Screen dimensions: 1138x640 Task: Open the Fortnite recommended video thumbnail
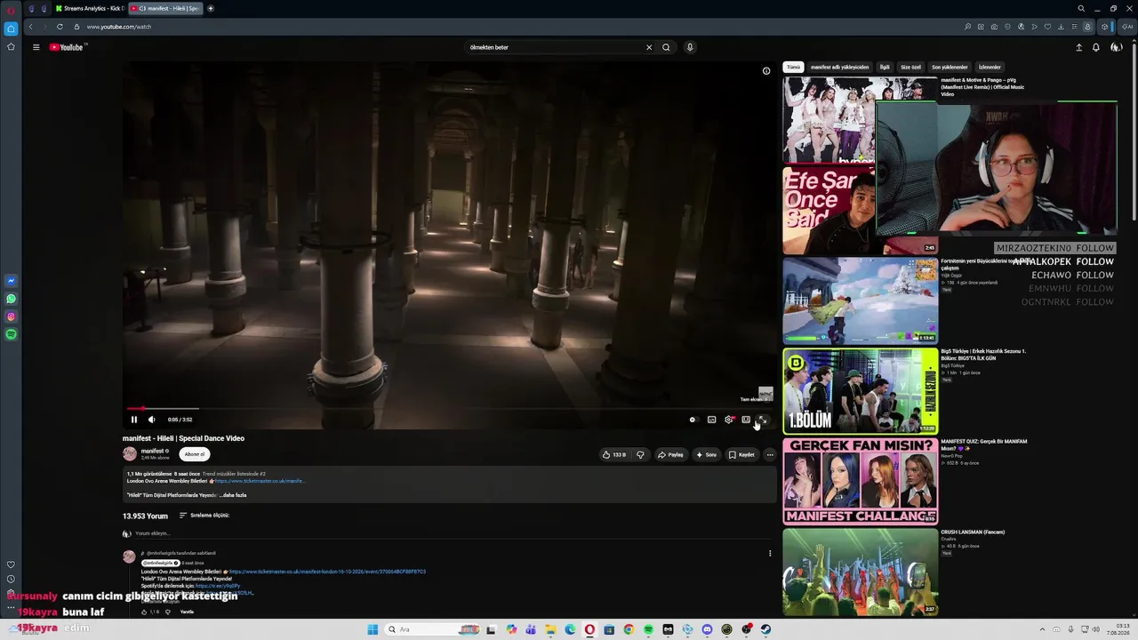pos(860,300)
